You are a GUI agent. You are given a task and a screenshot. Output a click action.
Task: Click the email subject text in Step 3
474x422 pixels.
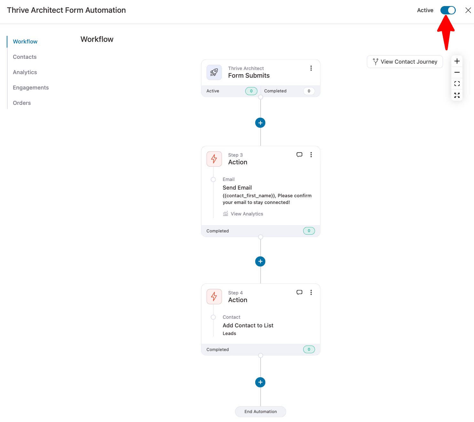[267, 199]
